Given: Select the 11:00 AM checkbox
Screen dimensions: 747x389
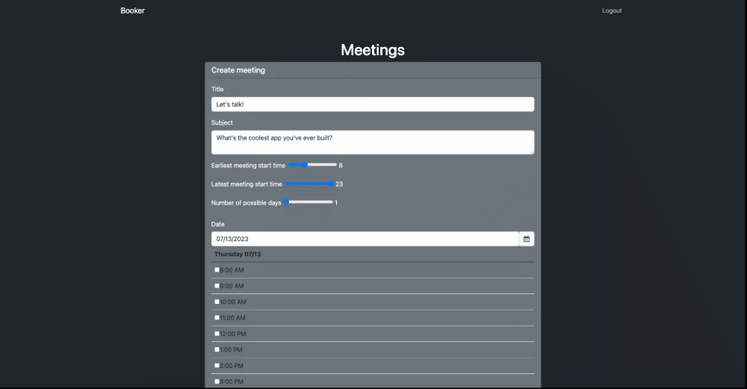Looking at the screenshot, I should pos(217,317).
